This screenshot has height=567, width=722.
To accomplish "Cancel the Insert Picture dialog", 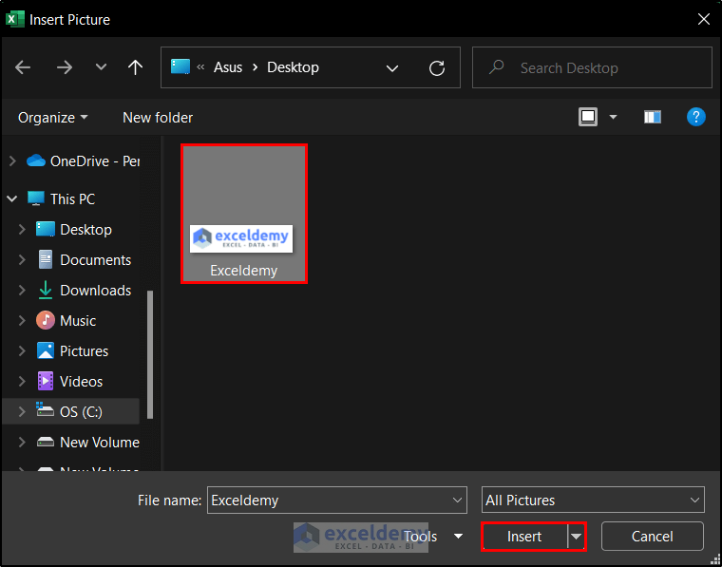I will (652, 537).
